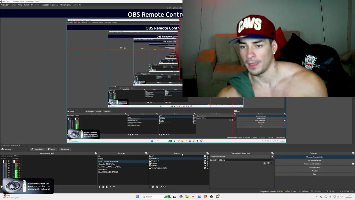Open the Windows Start menu
This screenshot has width=355, height=200.
pos(138,197)
